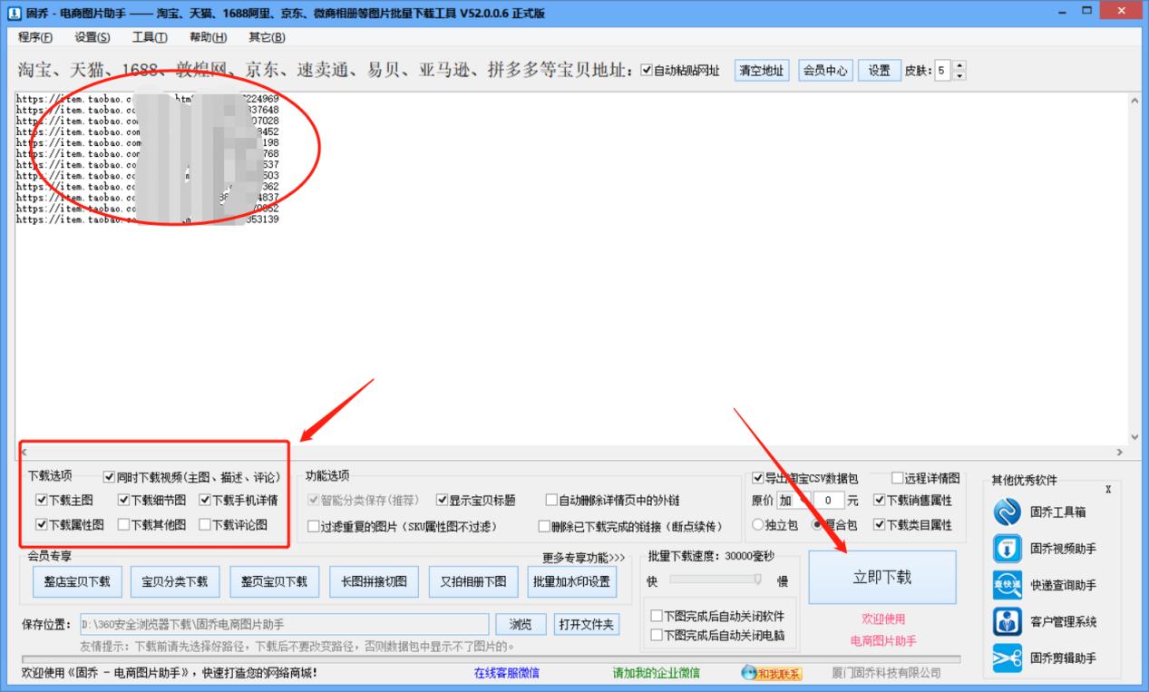This screenshot has height=692, width=1149.
Task: Click the 厦门固乔科技有限公司 text
Action: pyautogui.click(x=886, y=673)
